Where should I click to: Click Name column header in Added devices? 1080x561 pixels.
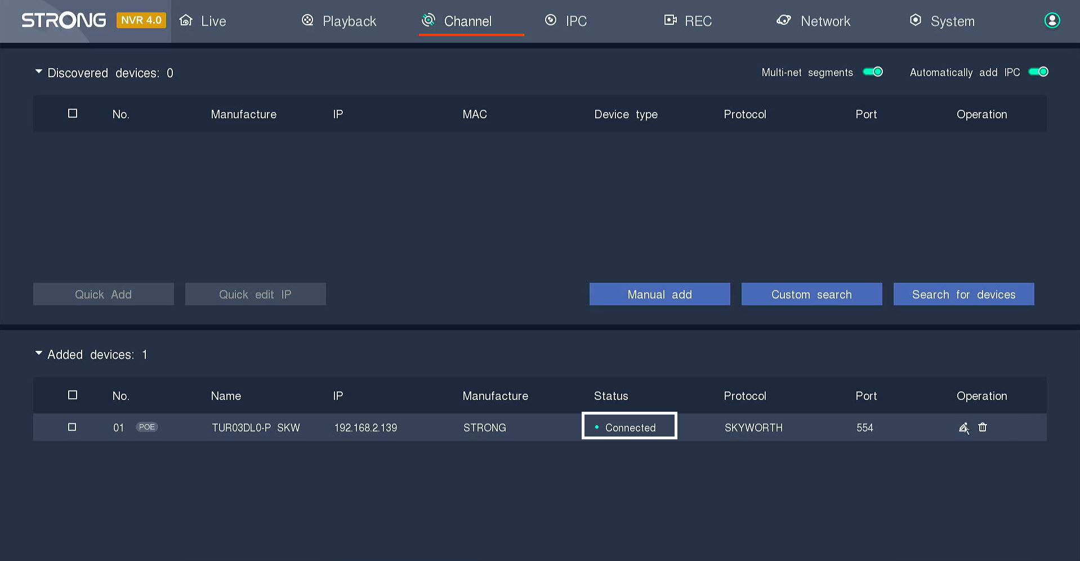(x=226, y=396)
